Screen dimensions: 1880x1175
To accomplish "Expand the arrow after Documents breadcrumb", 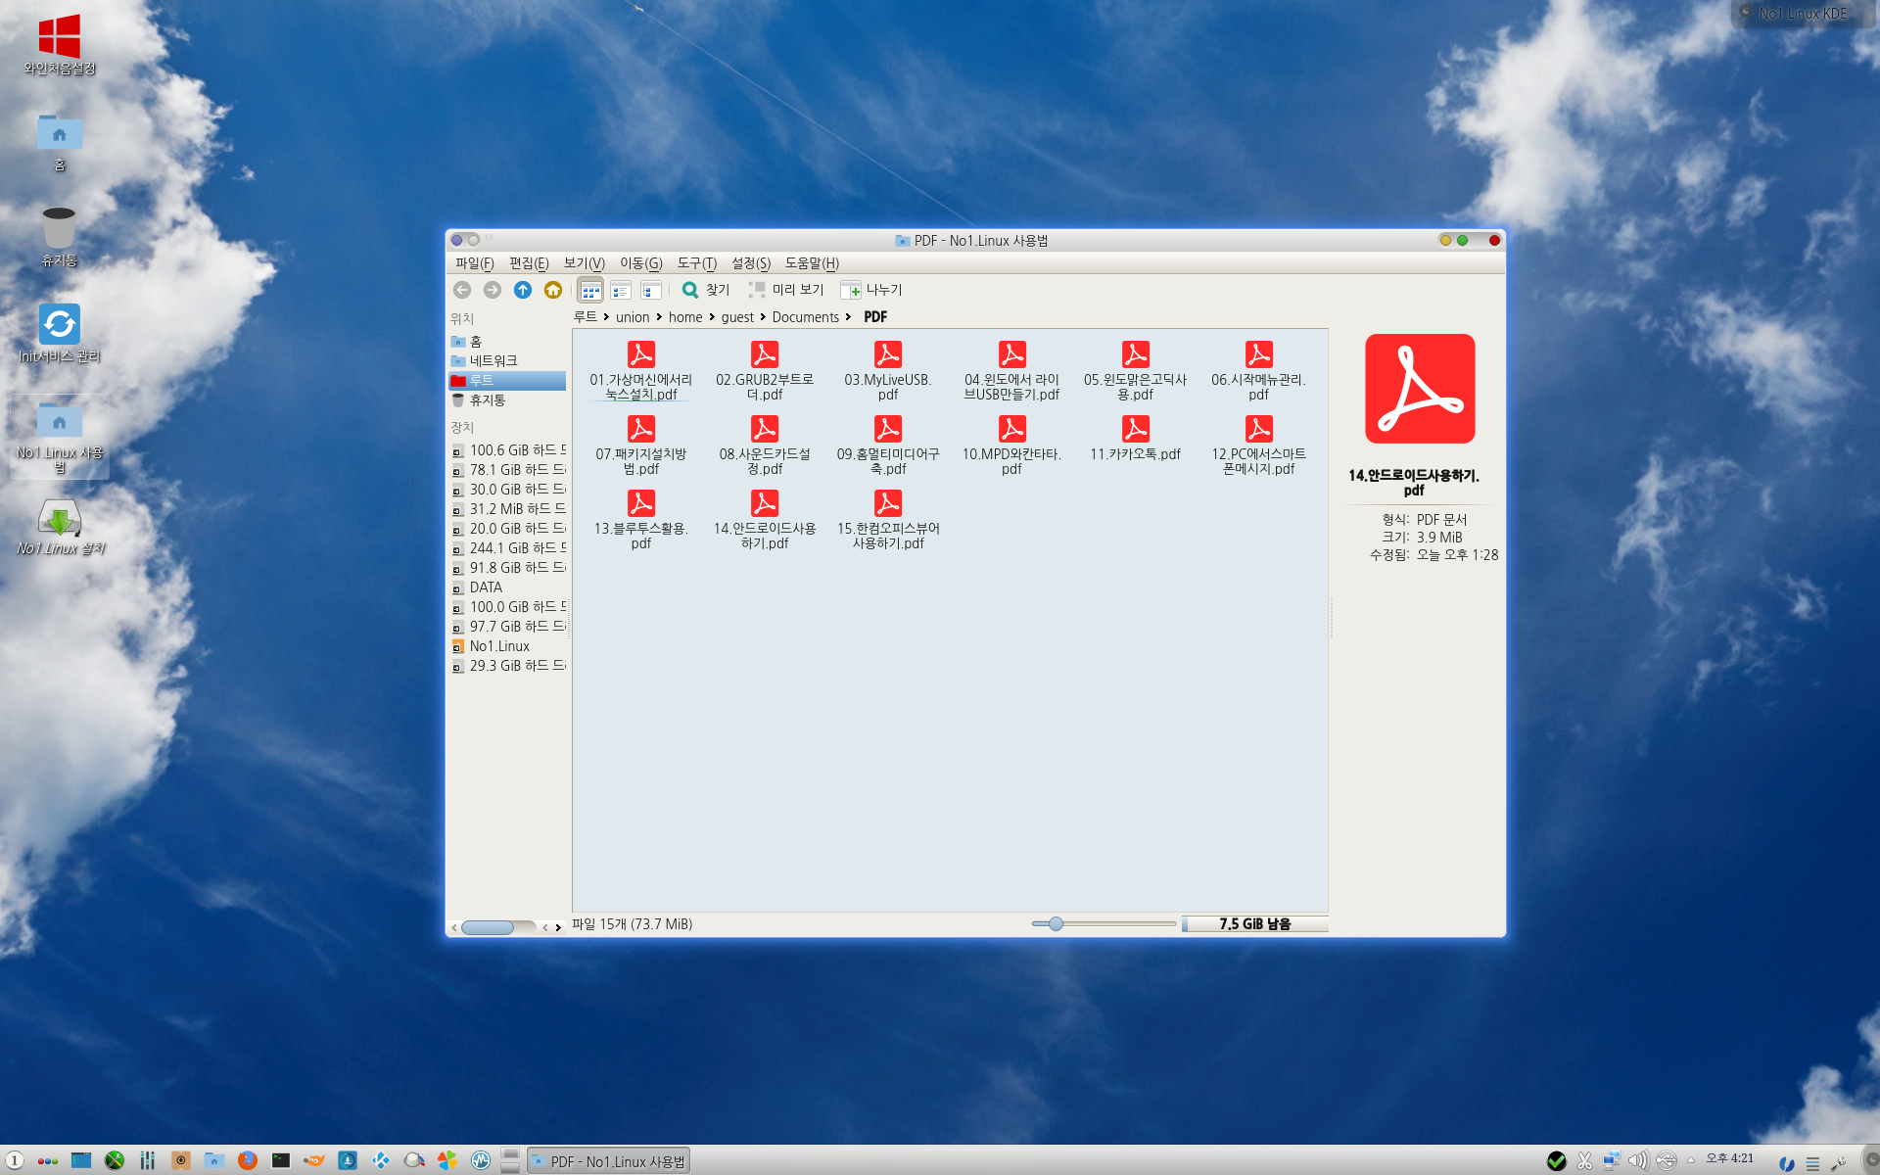I will coord(848,317).
